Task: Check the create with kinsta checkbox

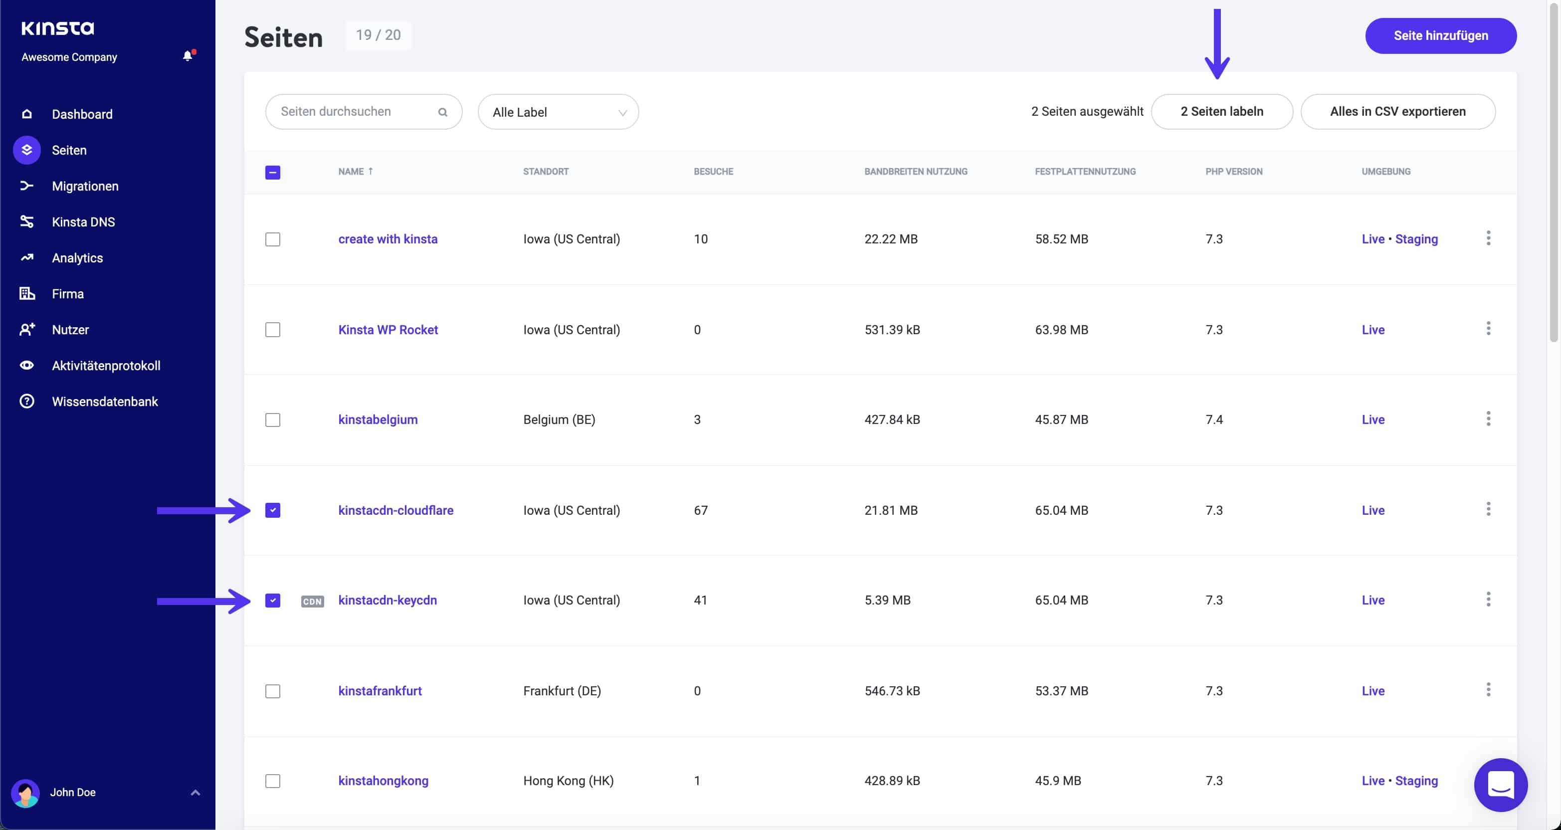Action: coord(273,239)
